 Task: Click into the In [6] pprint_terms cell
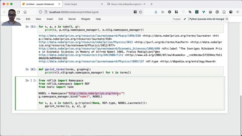[130, 71]
